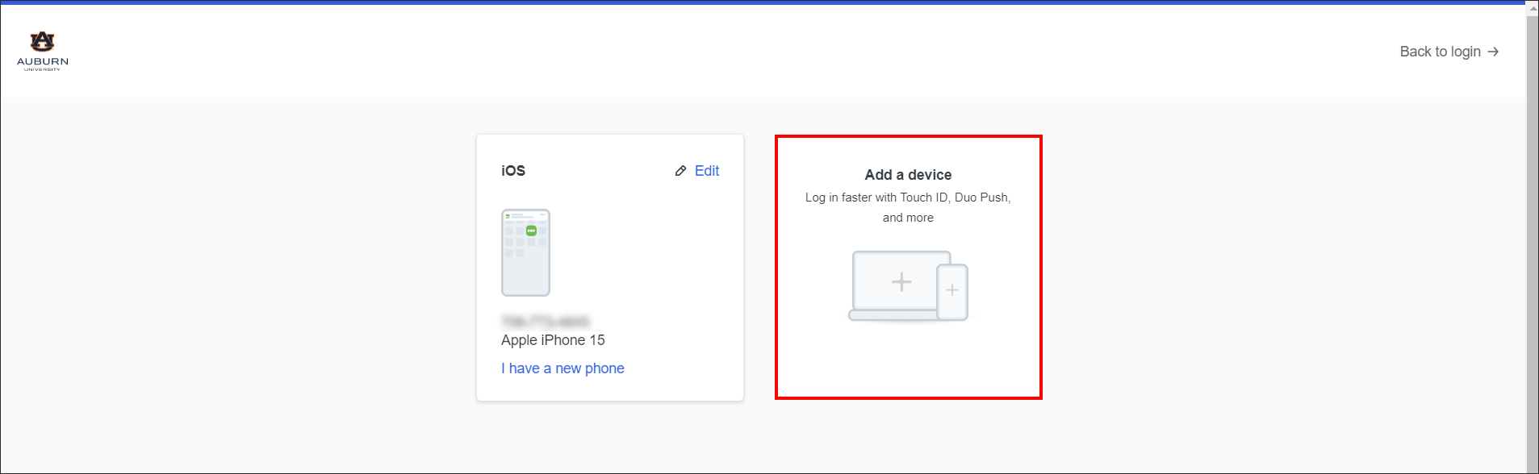Click the pencil edit icon
Image resolution: width=1539 pixels, height=474 pixels.
(680, 171)
